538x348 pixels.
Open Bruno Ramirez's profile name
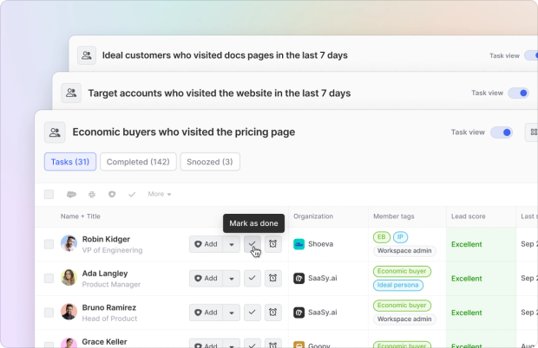click(109, 307)
